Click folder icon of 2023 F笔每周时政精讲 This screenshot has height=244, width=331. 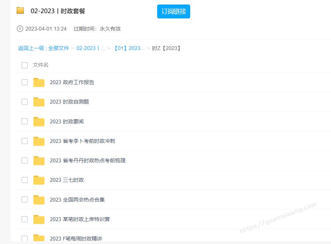tap(39, 238)
